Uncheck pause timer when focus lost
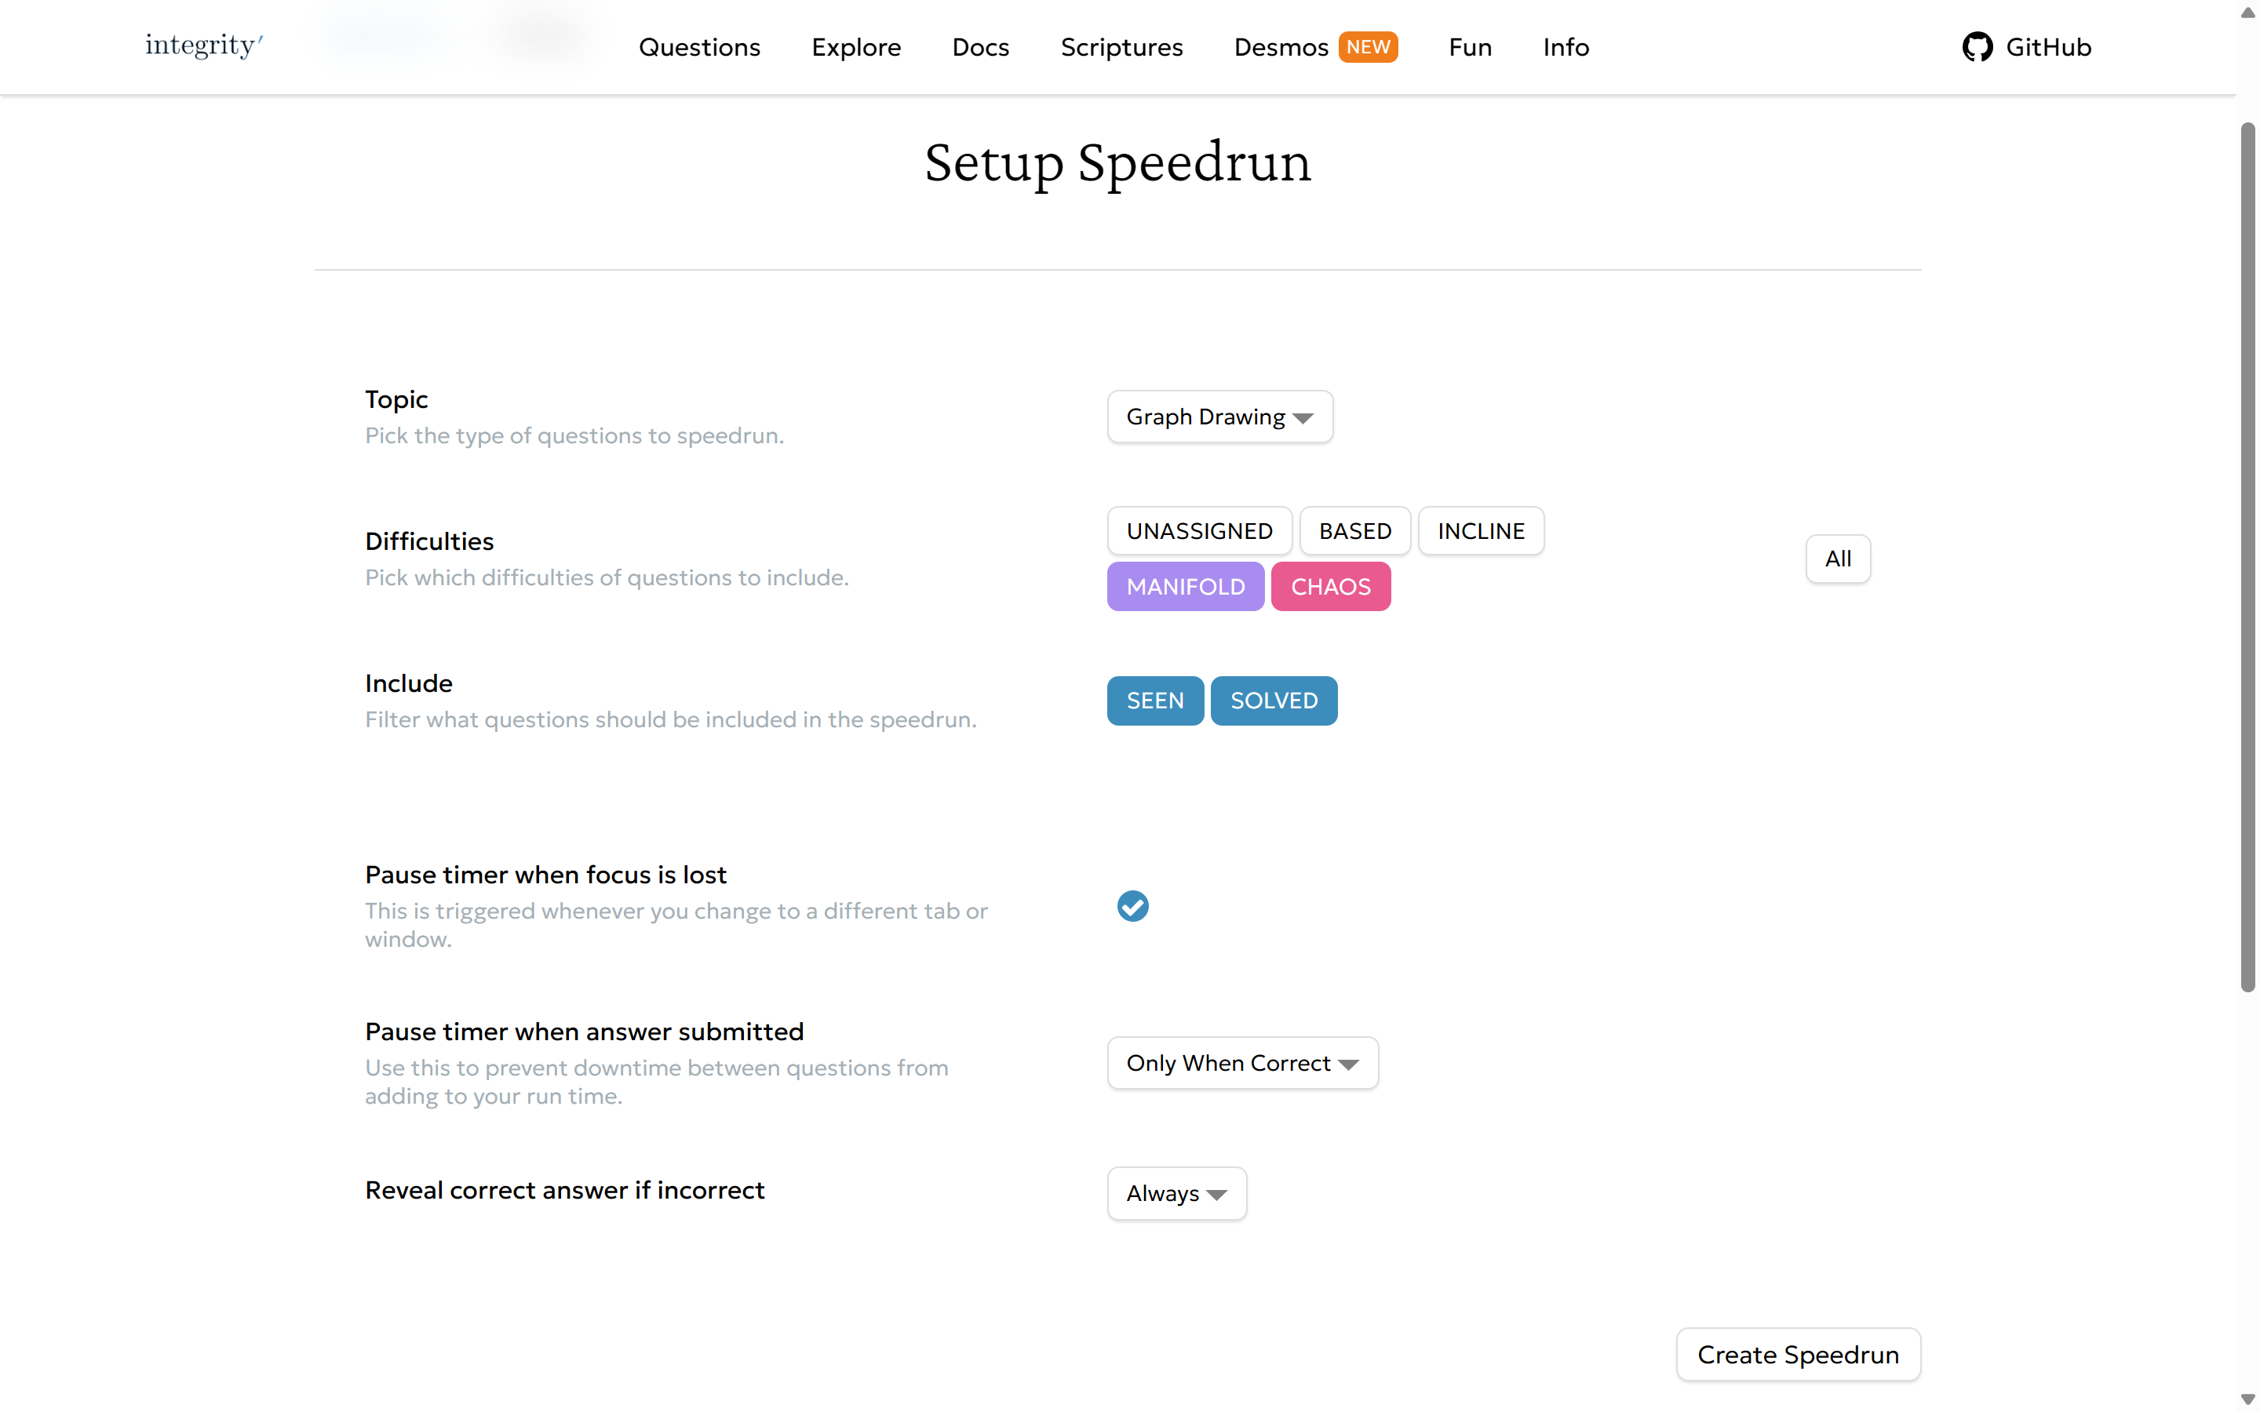The image size is (2260, 1412). [1132, 906]
